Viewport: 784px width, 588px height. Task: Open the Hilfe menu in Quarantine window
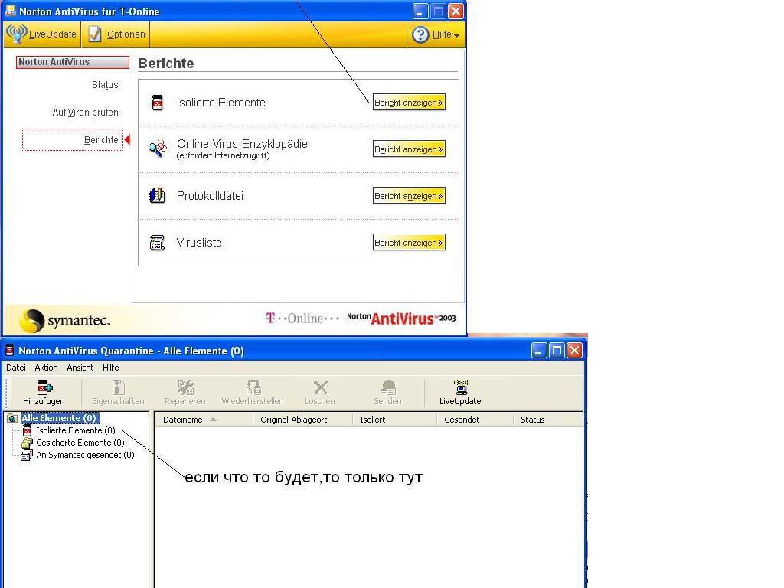[110, 367]
